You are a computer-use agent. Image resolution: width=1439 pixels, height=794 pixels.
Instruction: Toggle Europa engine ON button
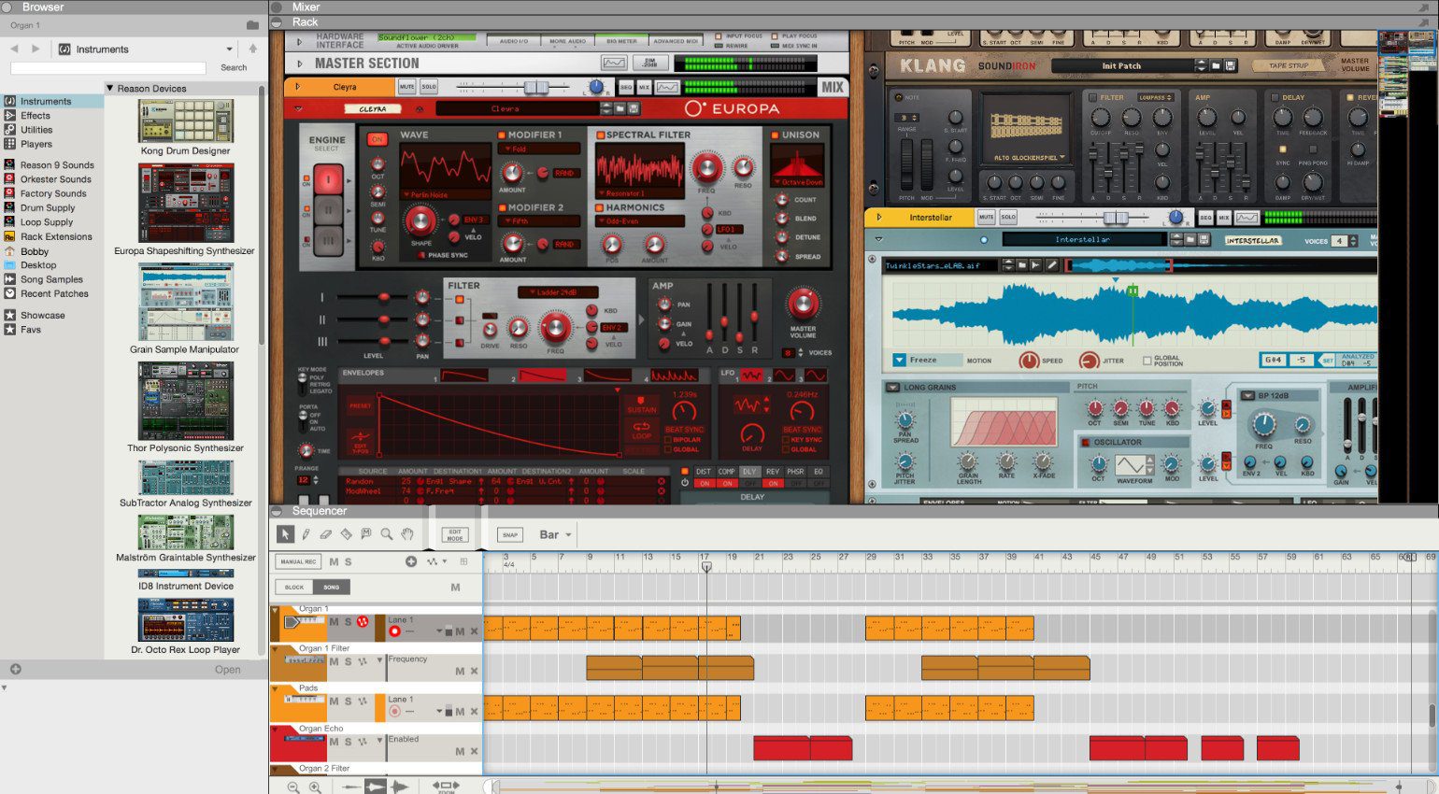(377, 139)
